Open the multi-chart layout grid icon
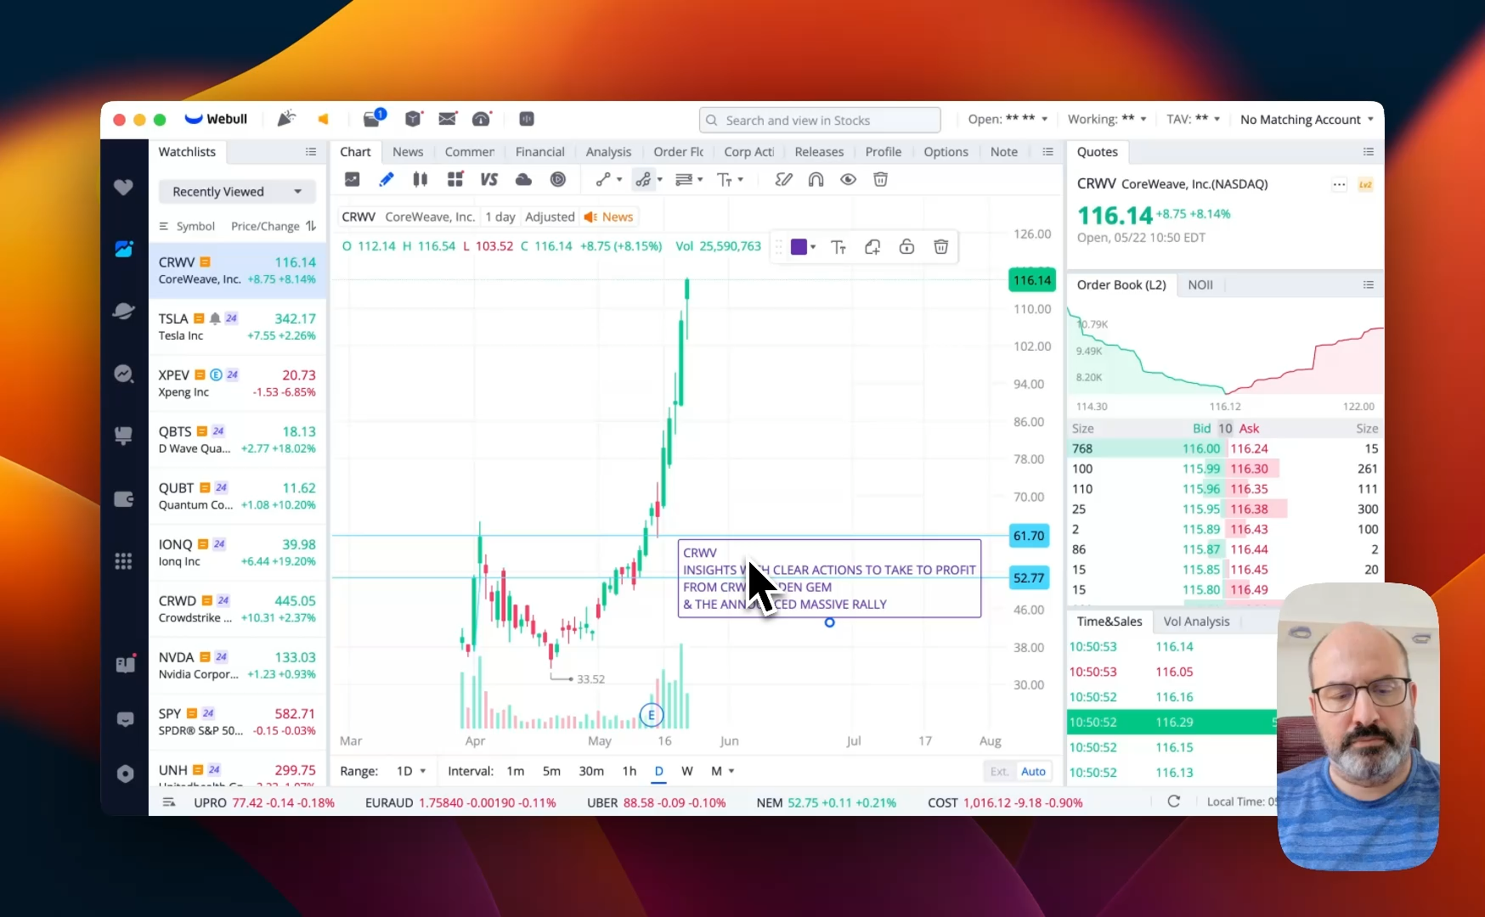This screenshot has height=917, width=1485. [x=455, y=179]
